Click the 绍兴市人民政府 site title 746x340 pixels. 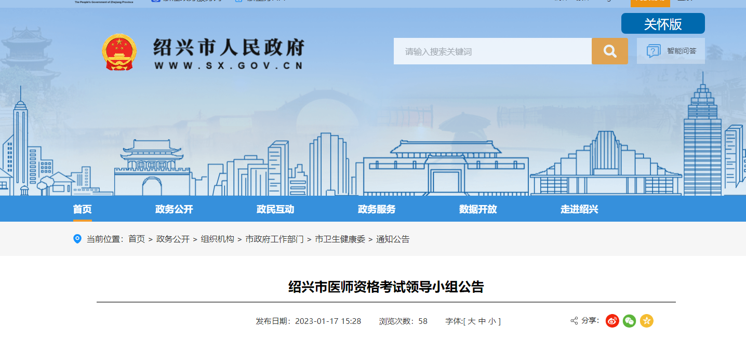coord(229,48)
